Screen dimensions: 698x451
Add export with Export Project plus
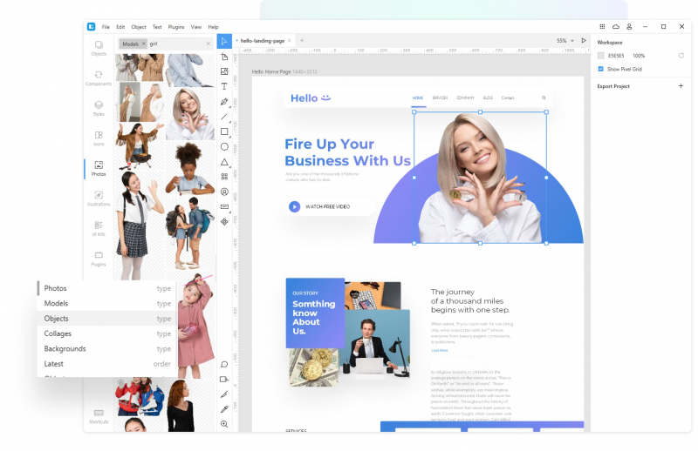click(681, 85)
